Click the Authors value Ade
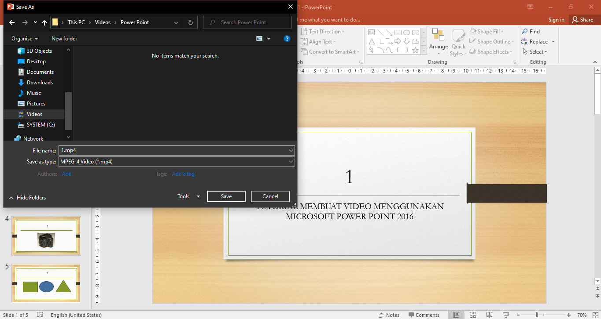The width and height of the screenshot is (601, 319). click(x=66, y=174)
